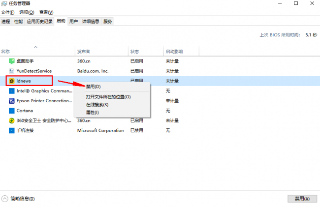This screenshot has width=320, height=207.
Task: Choose 在线搜索(S) in context menu
Action: [112, 105]
